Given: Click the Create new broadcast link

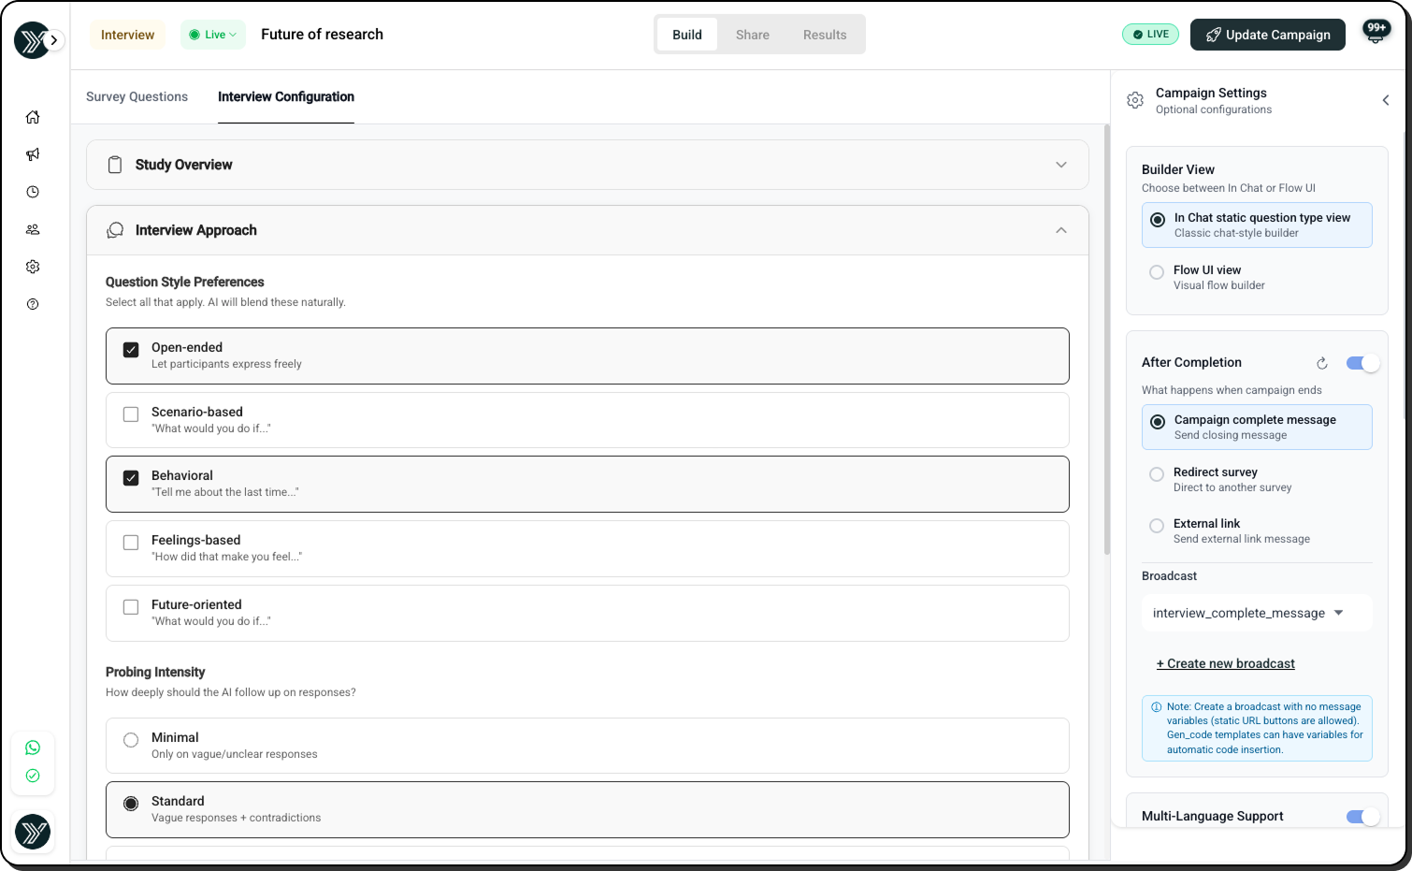Looking at the screenshot, I should click(1225, 663).
